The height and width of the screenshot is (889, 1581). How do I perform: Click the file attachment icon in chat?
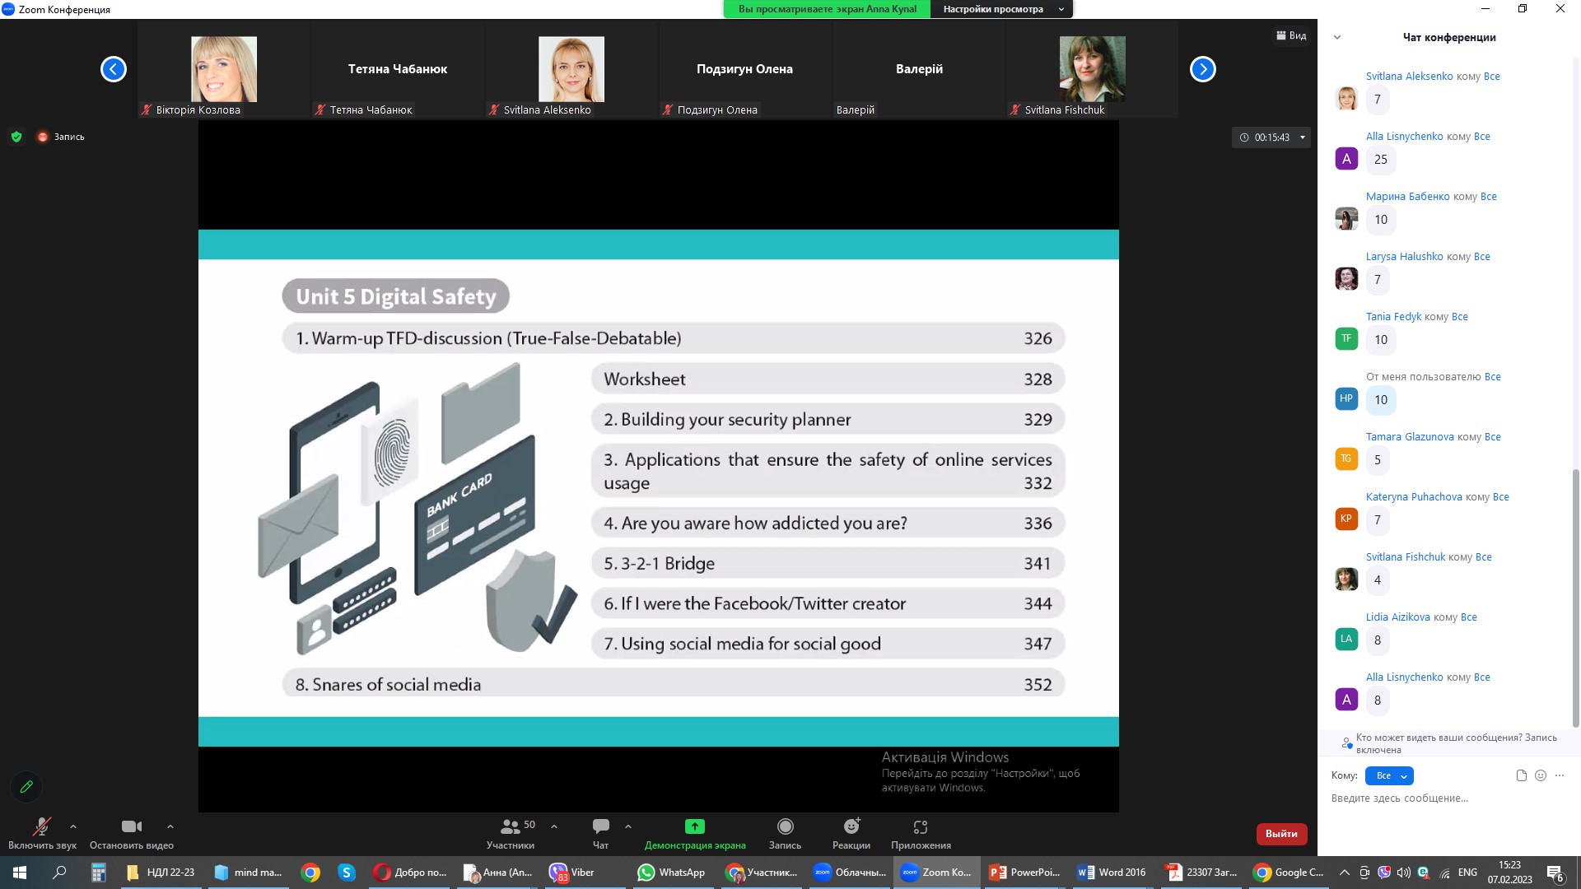1521,775
